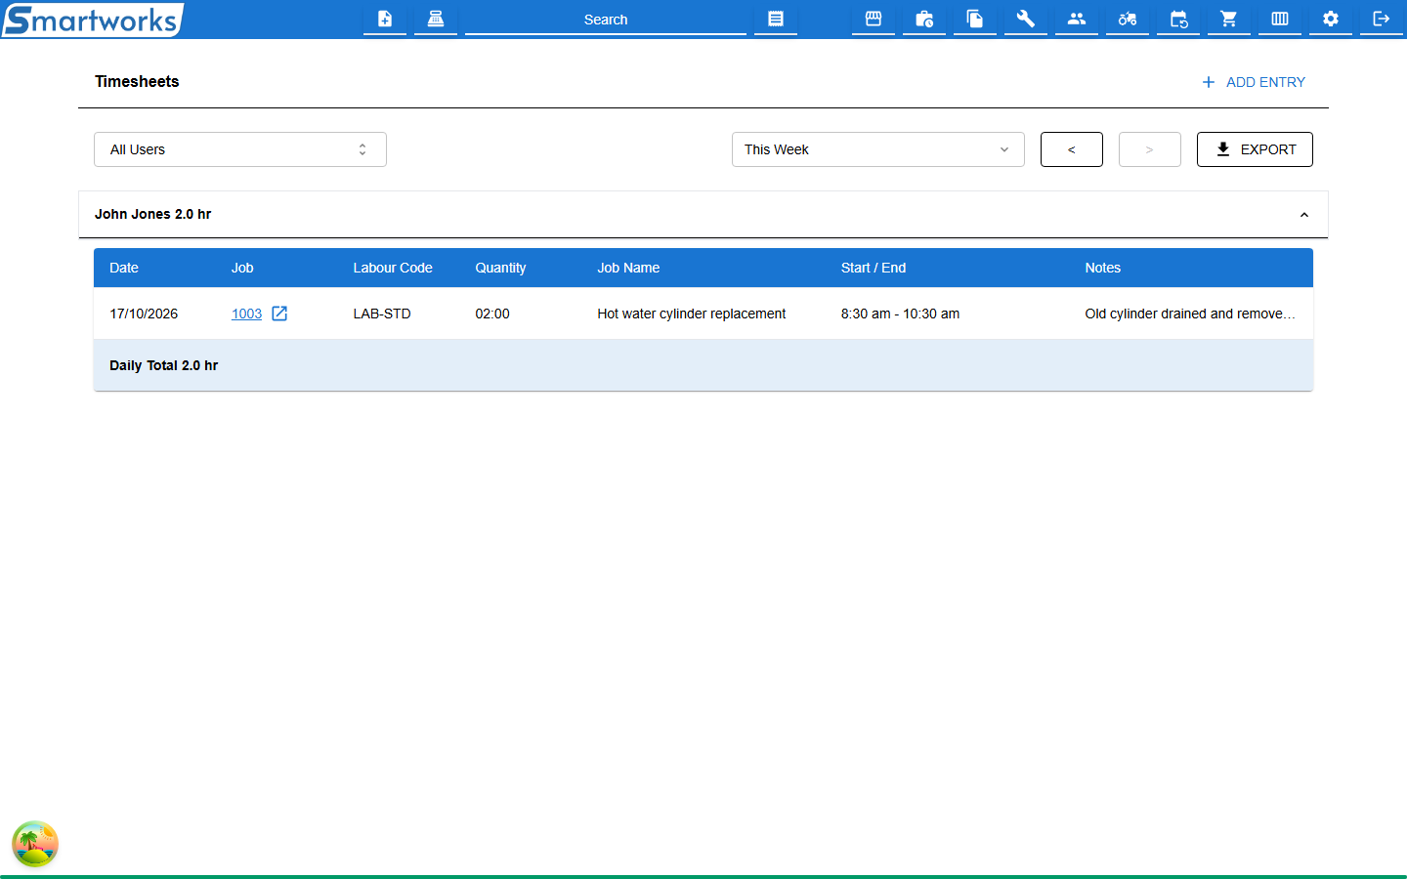Open the cash register icon
Image resolution: width=1407 pixels, height=879 pixels.
pyautogui.click(x=436, y=19)
